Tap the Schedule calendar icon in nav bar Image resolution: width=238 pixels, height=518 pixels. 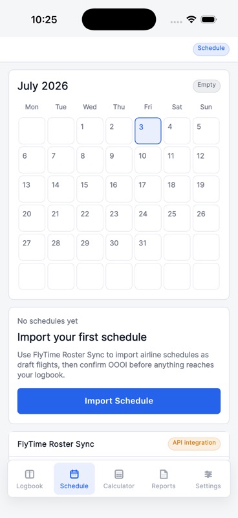[x=74, y=475]
